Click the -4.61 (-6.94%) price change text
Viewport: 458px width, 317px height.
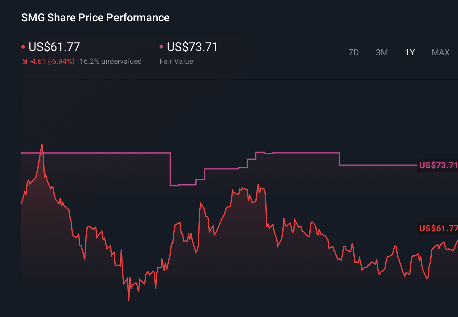pos(52,61)
